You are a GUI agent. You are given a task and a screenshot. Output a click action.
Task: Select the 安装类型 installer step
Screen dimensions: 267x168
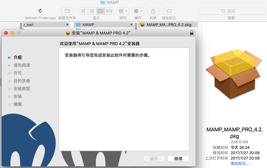tap(22, 89)
